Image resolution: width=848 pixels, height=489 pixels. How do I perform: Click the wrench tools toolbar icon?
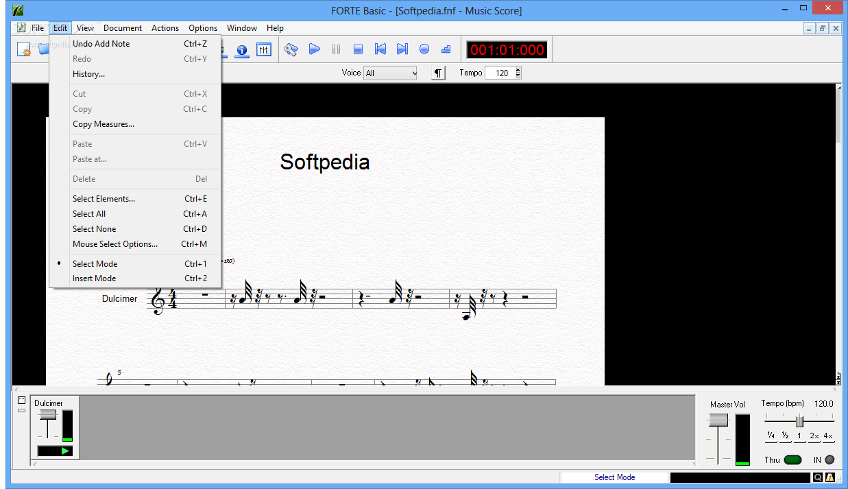tap(291, 49)
